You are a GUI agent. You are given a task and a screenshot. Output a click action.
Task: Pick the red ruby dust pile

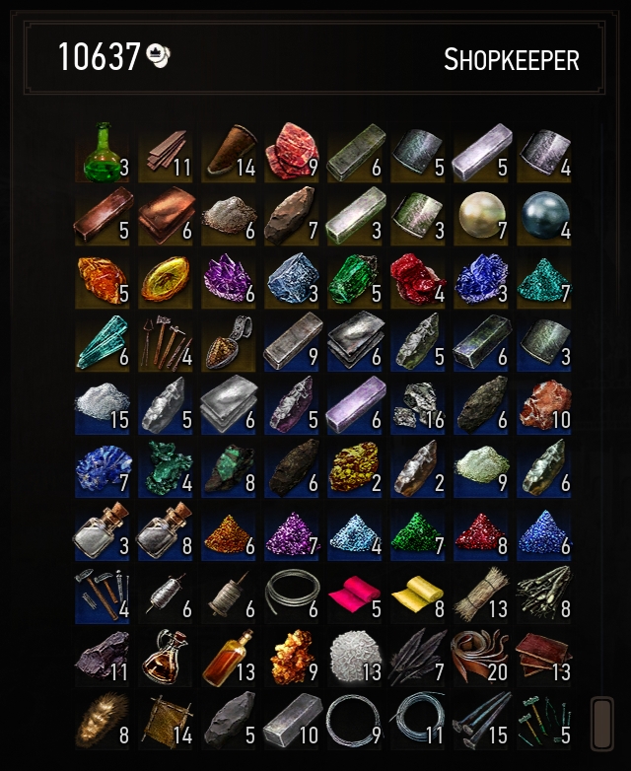tap(480, 531)
